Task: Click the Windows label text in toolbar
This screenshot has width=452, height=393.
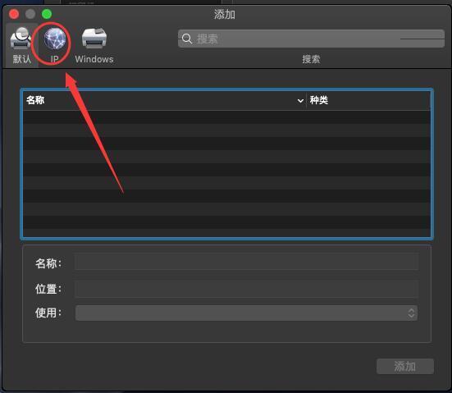Action: pyautogui.click(x=94, y=59)
